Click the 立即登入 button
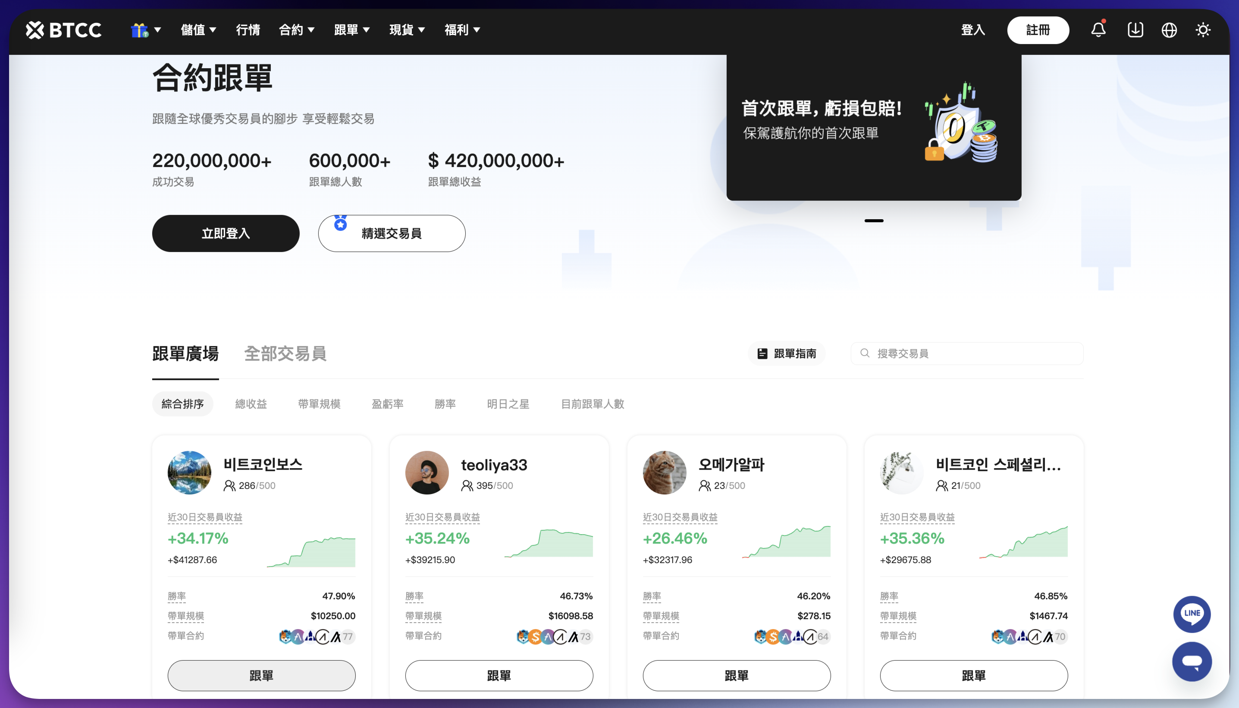 (x=226, y=233)
